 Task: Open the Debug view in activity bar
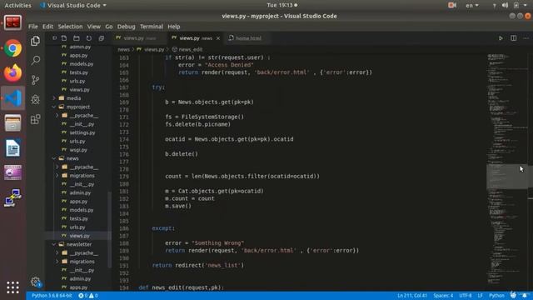tap(35, 99)
